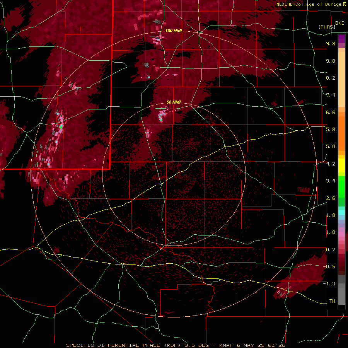Click the 1.0 value on color scale

point(331,232)
